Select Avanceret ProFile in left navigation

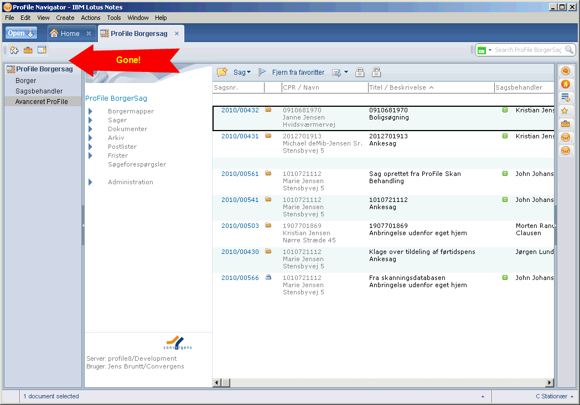point(42,102)
